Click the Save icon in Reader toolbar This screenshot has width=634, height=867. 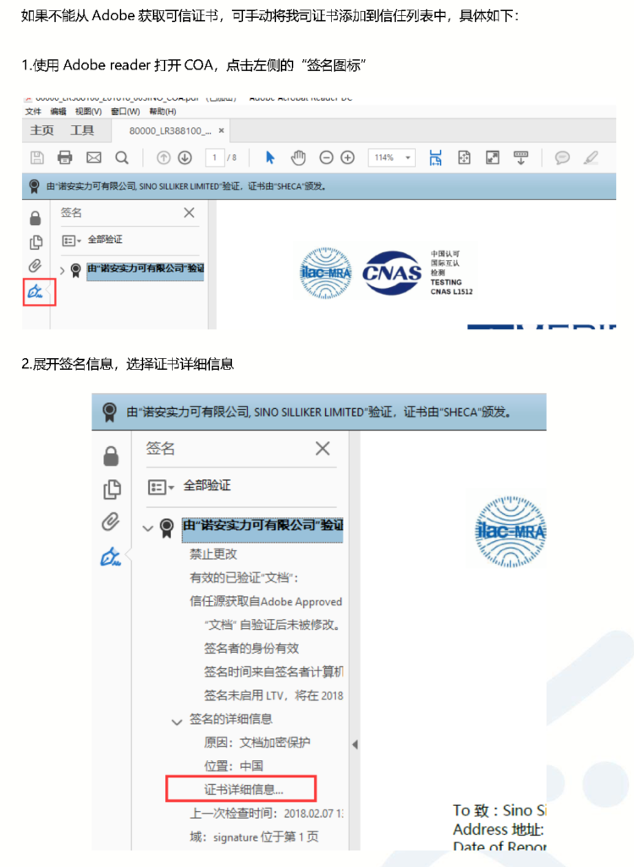tap(37, 157)
